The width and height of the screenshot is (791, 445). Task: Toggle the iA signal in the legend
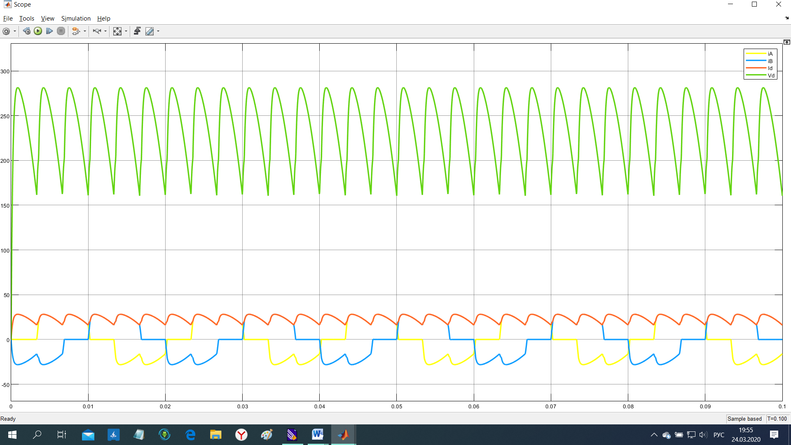click(770, 54)
